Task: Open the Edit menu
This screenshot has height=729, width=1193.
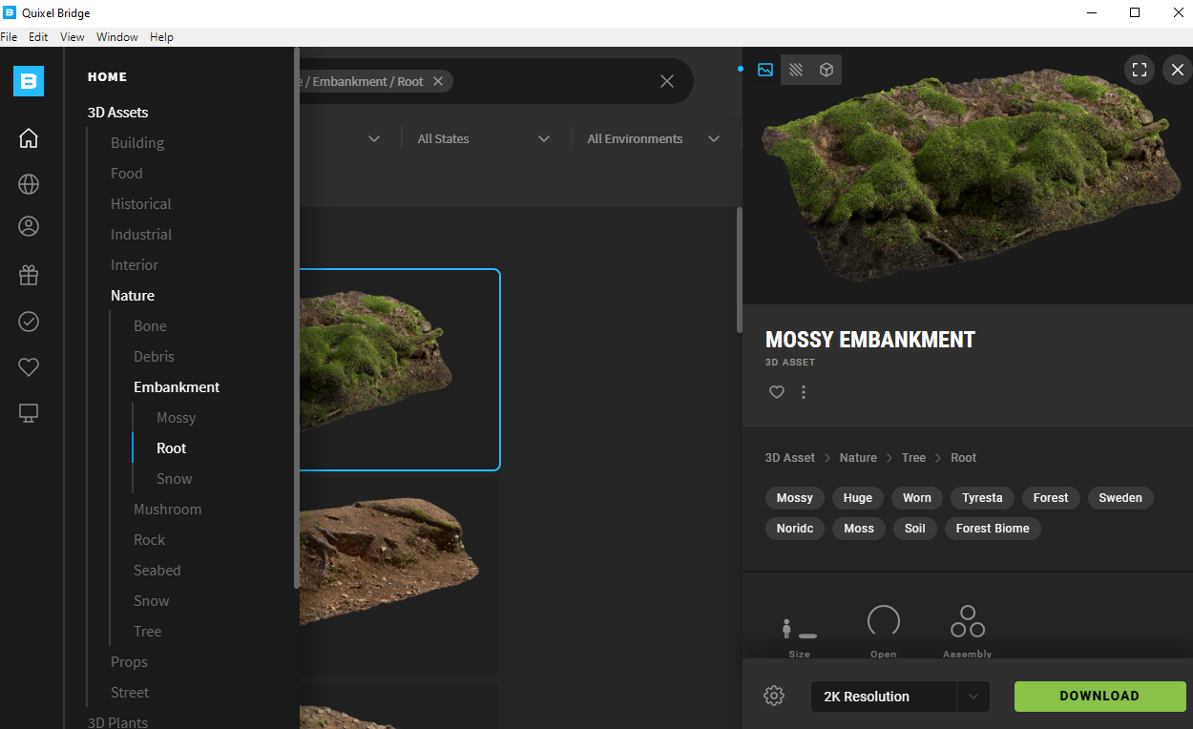Action: [38, 37]
